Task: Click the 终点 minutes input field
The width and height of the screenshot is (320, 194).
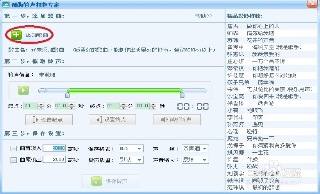Action: (x=113, y=106)
